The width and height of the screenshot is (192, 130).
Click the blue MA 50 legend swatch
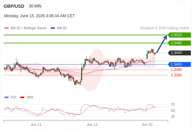coord(53,28)
